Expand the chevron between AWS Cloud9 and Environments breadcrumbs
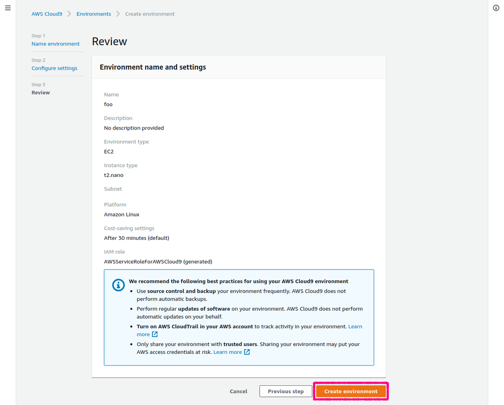 68,13
